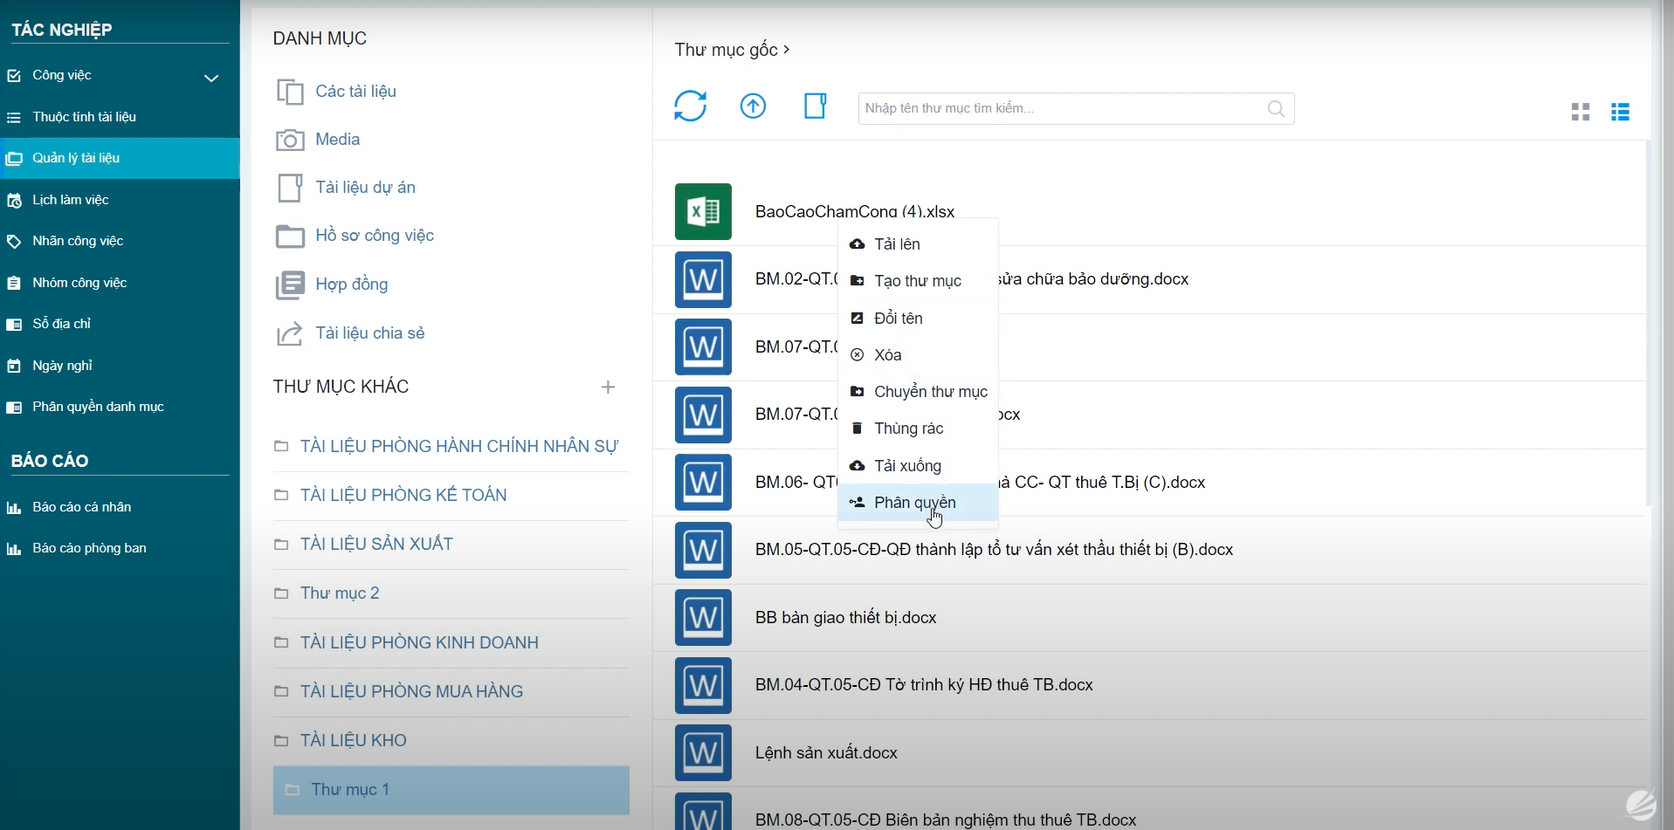Open Tài liệu chia sẻ category
The height and width of the screenshot is (830, 1674).
tap(369, 333)
